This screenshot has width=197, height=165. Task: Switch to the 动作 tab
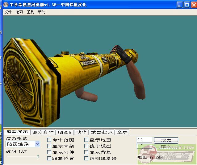tap(81, 132)
